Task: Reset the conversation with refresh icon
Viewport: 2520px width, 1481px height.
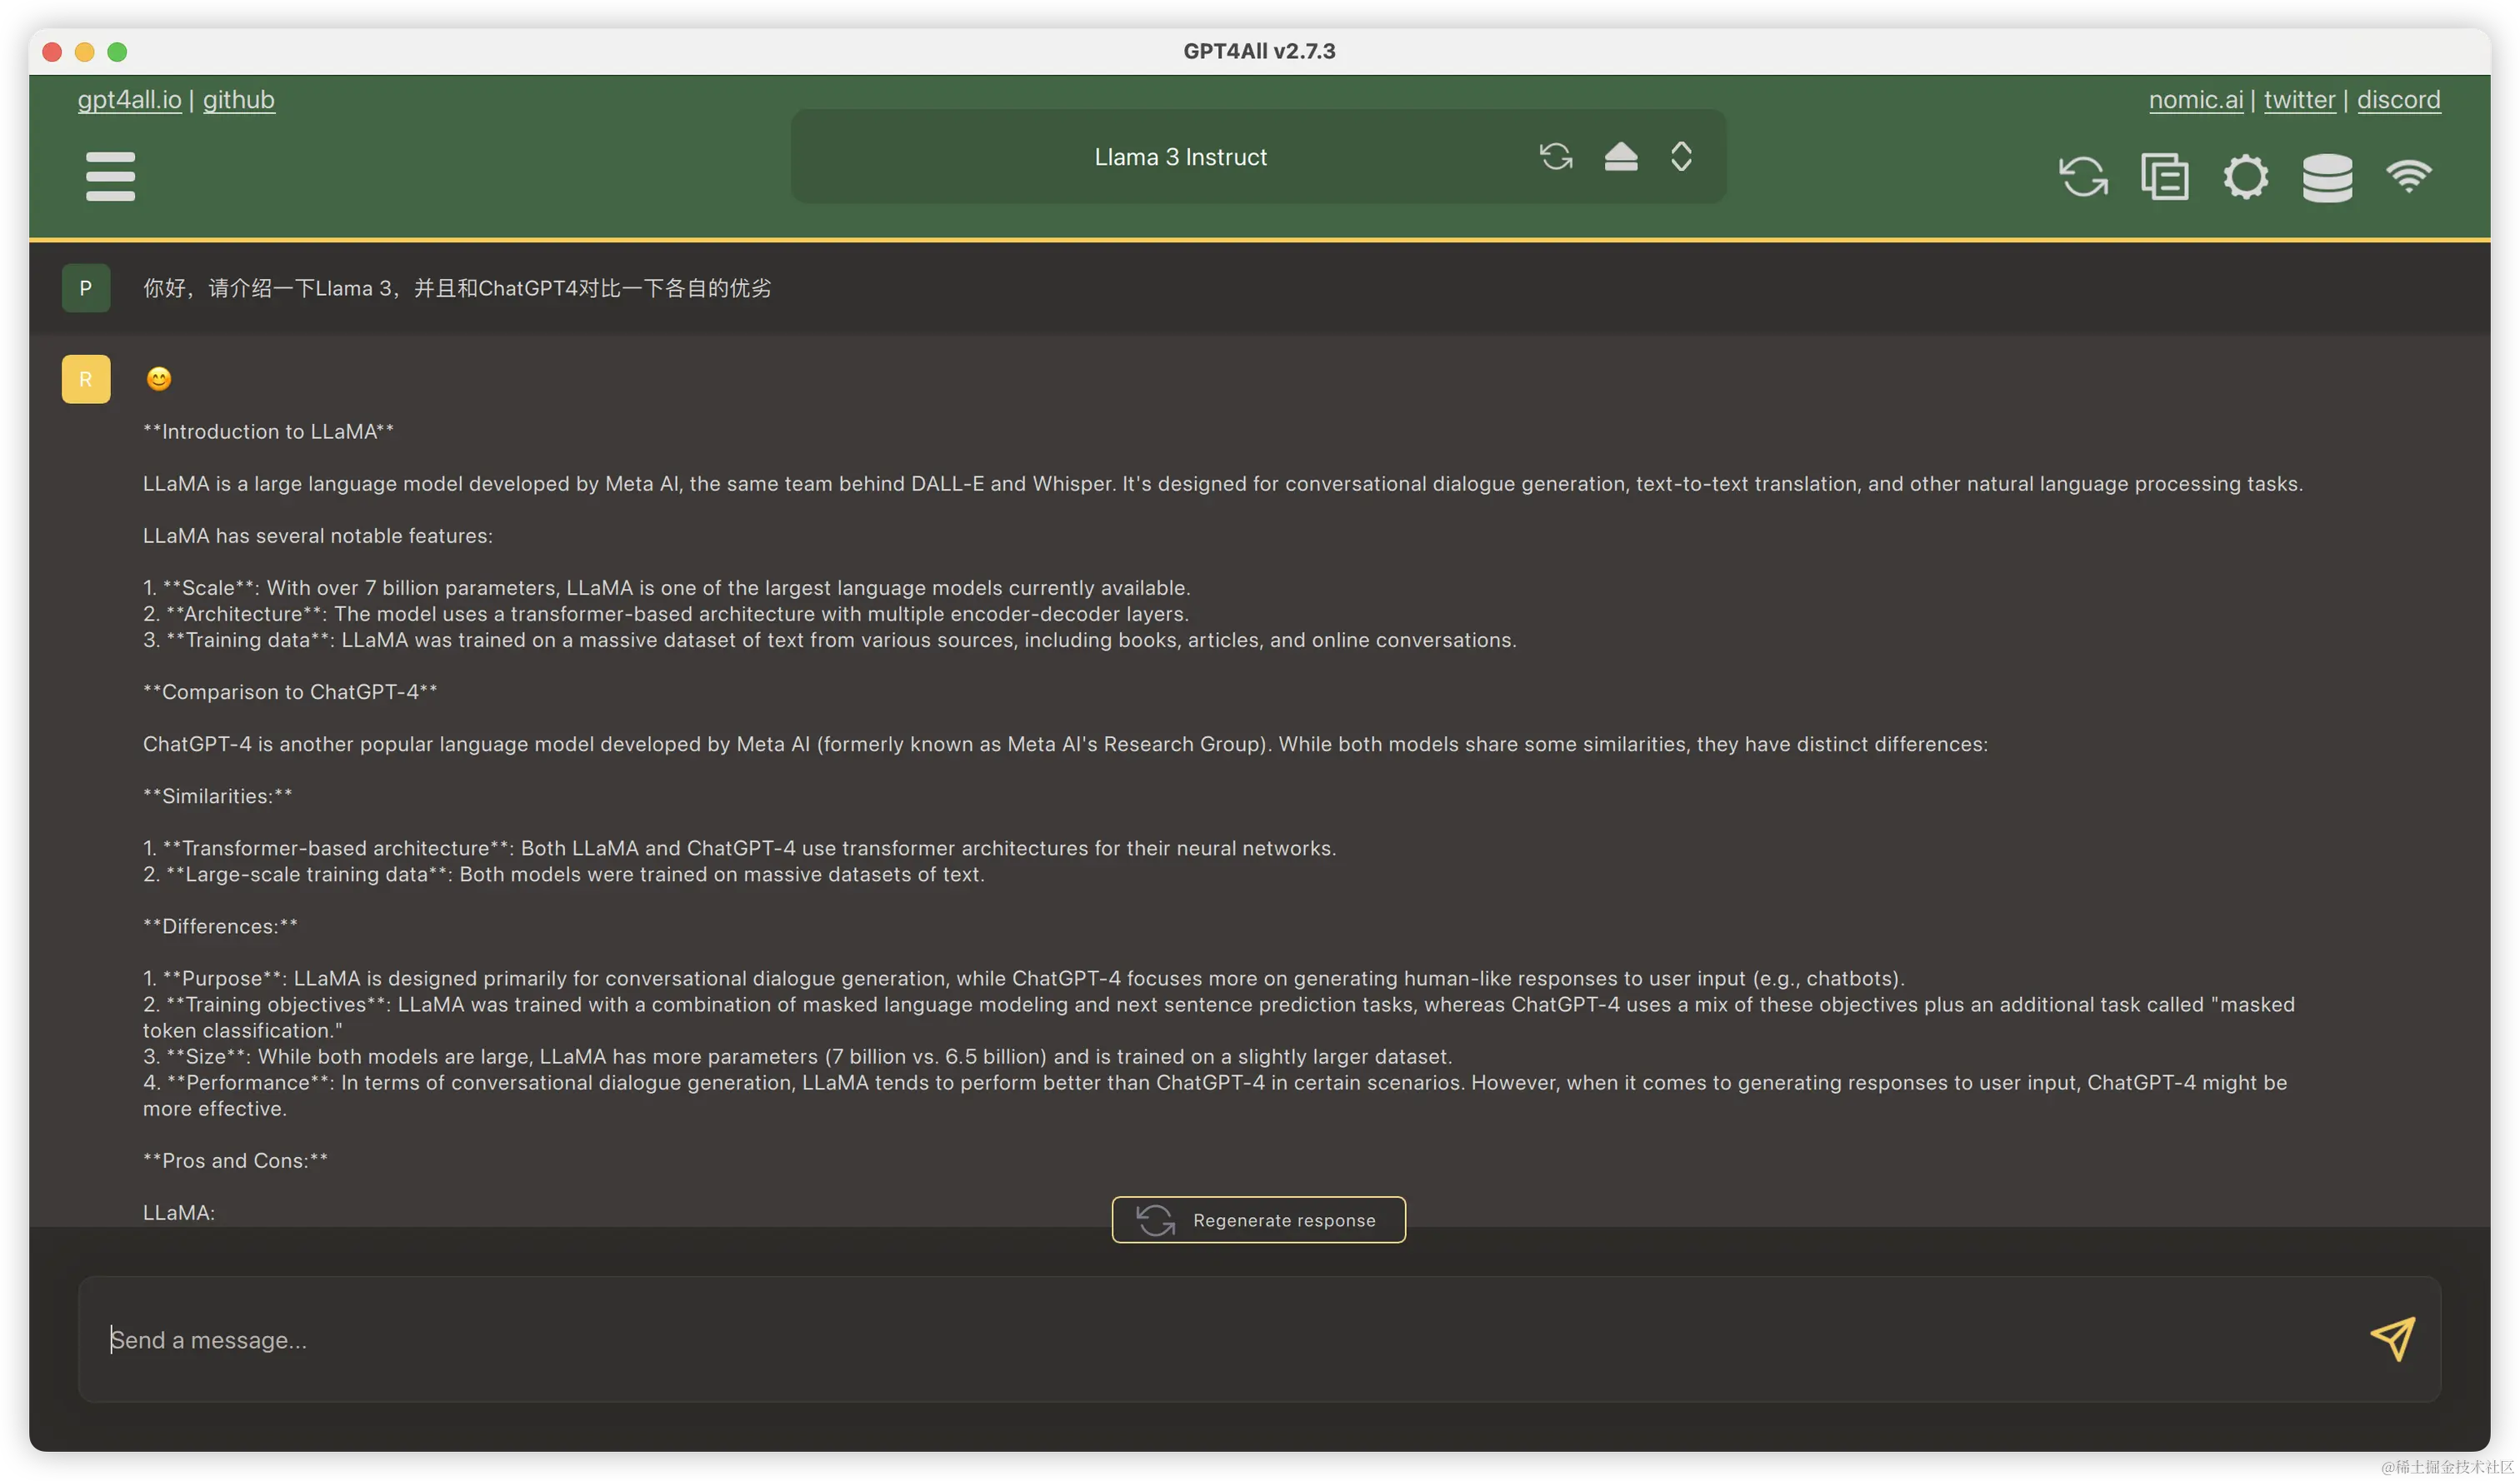Action: pos(2083,177)
